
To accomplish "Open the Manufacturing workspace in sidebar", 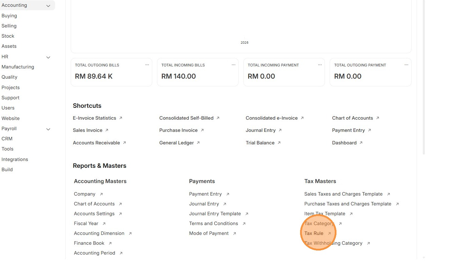I will pos(18,67).
